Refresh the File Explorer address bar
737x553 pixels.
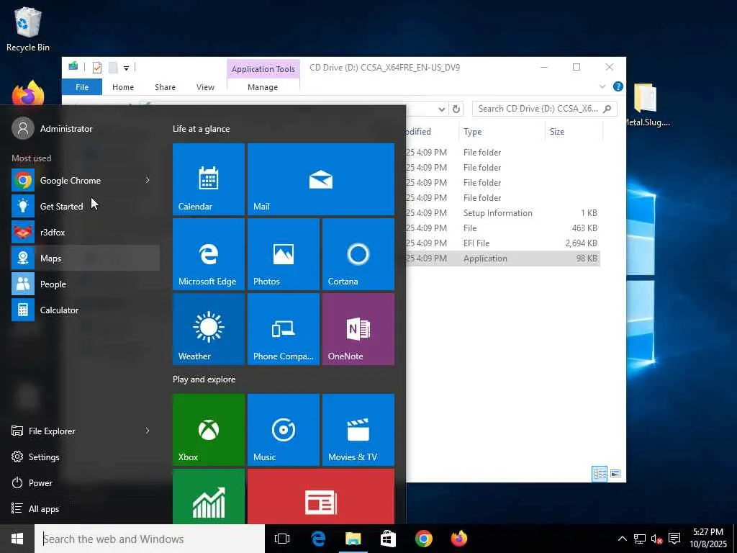tap(456, 109)
